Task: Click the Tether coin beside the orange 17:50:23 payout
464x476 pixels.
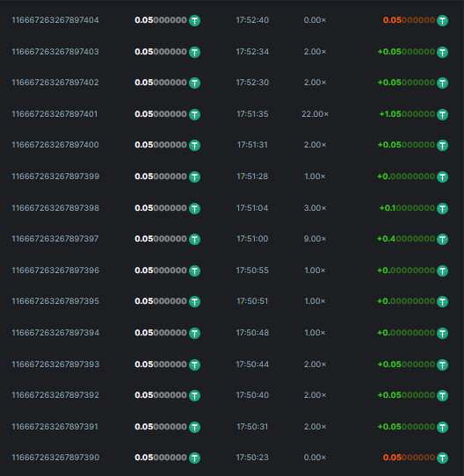Action: coord(442,458)
